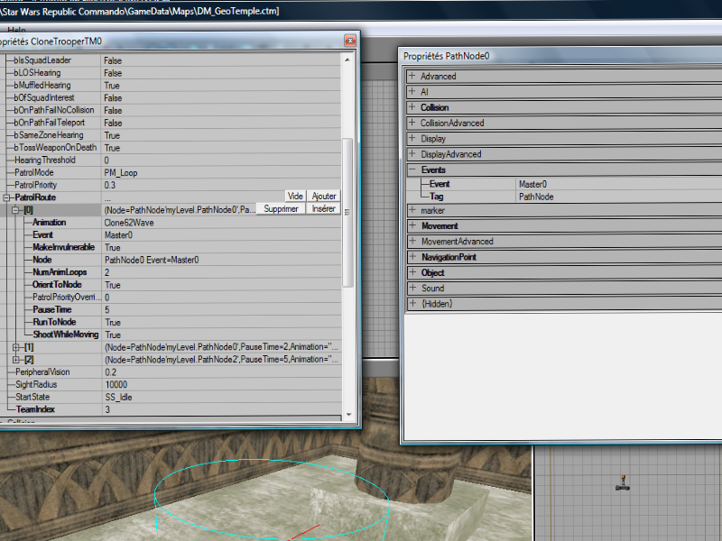Expand the MovementAdvanced category
This screenshot has height=541, width=722.
click(412, 241)
